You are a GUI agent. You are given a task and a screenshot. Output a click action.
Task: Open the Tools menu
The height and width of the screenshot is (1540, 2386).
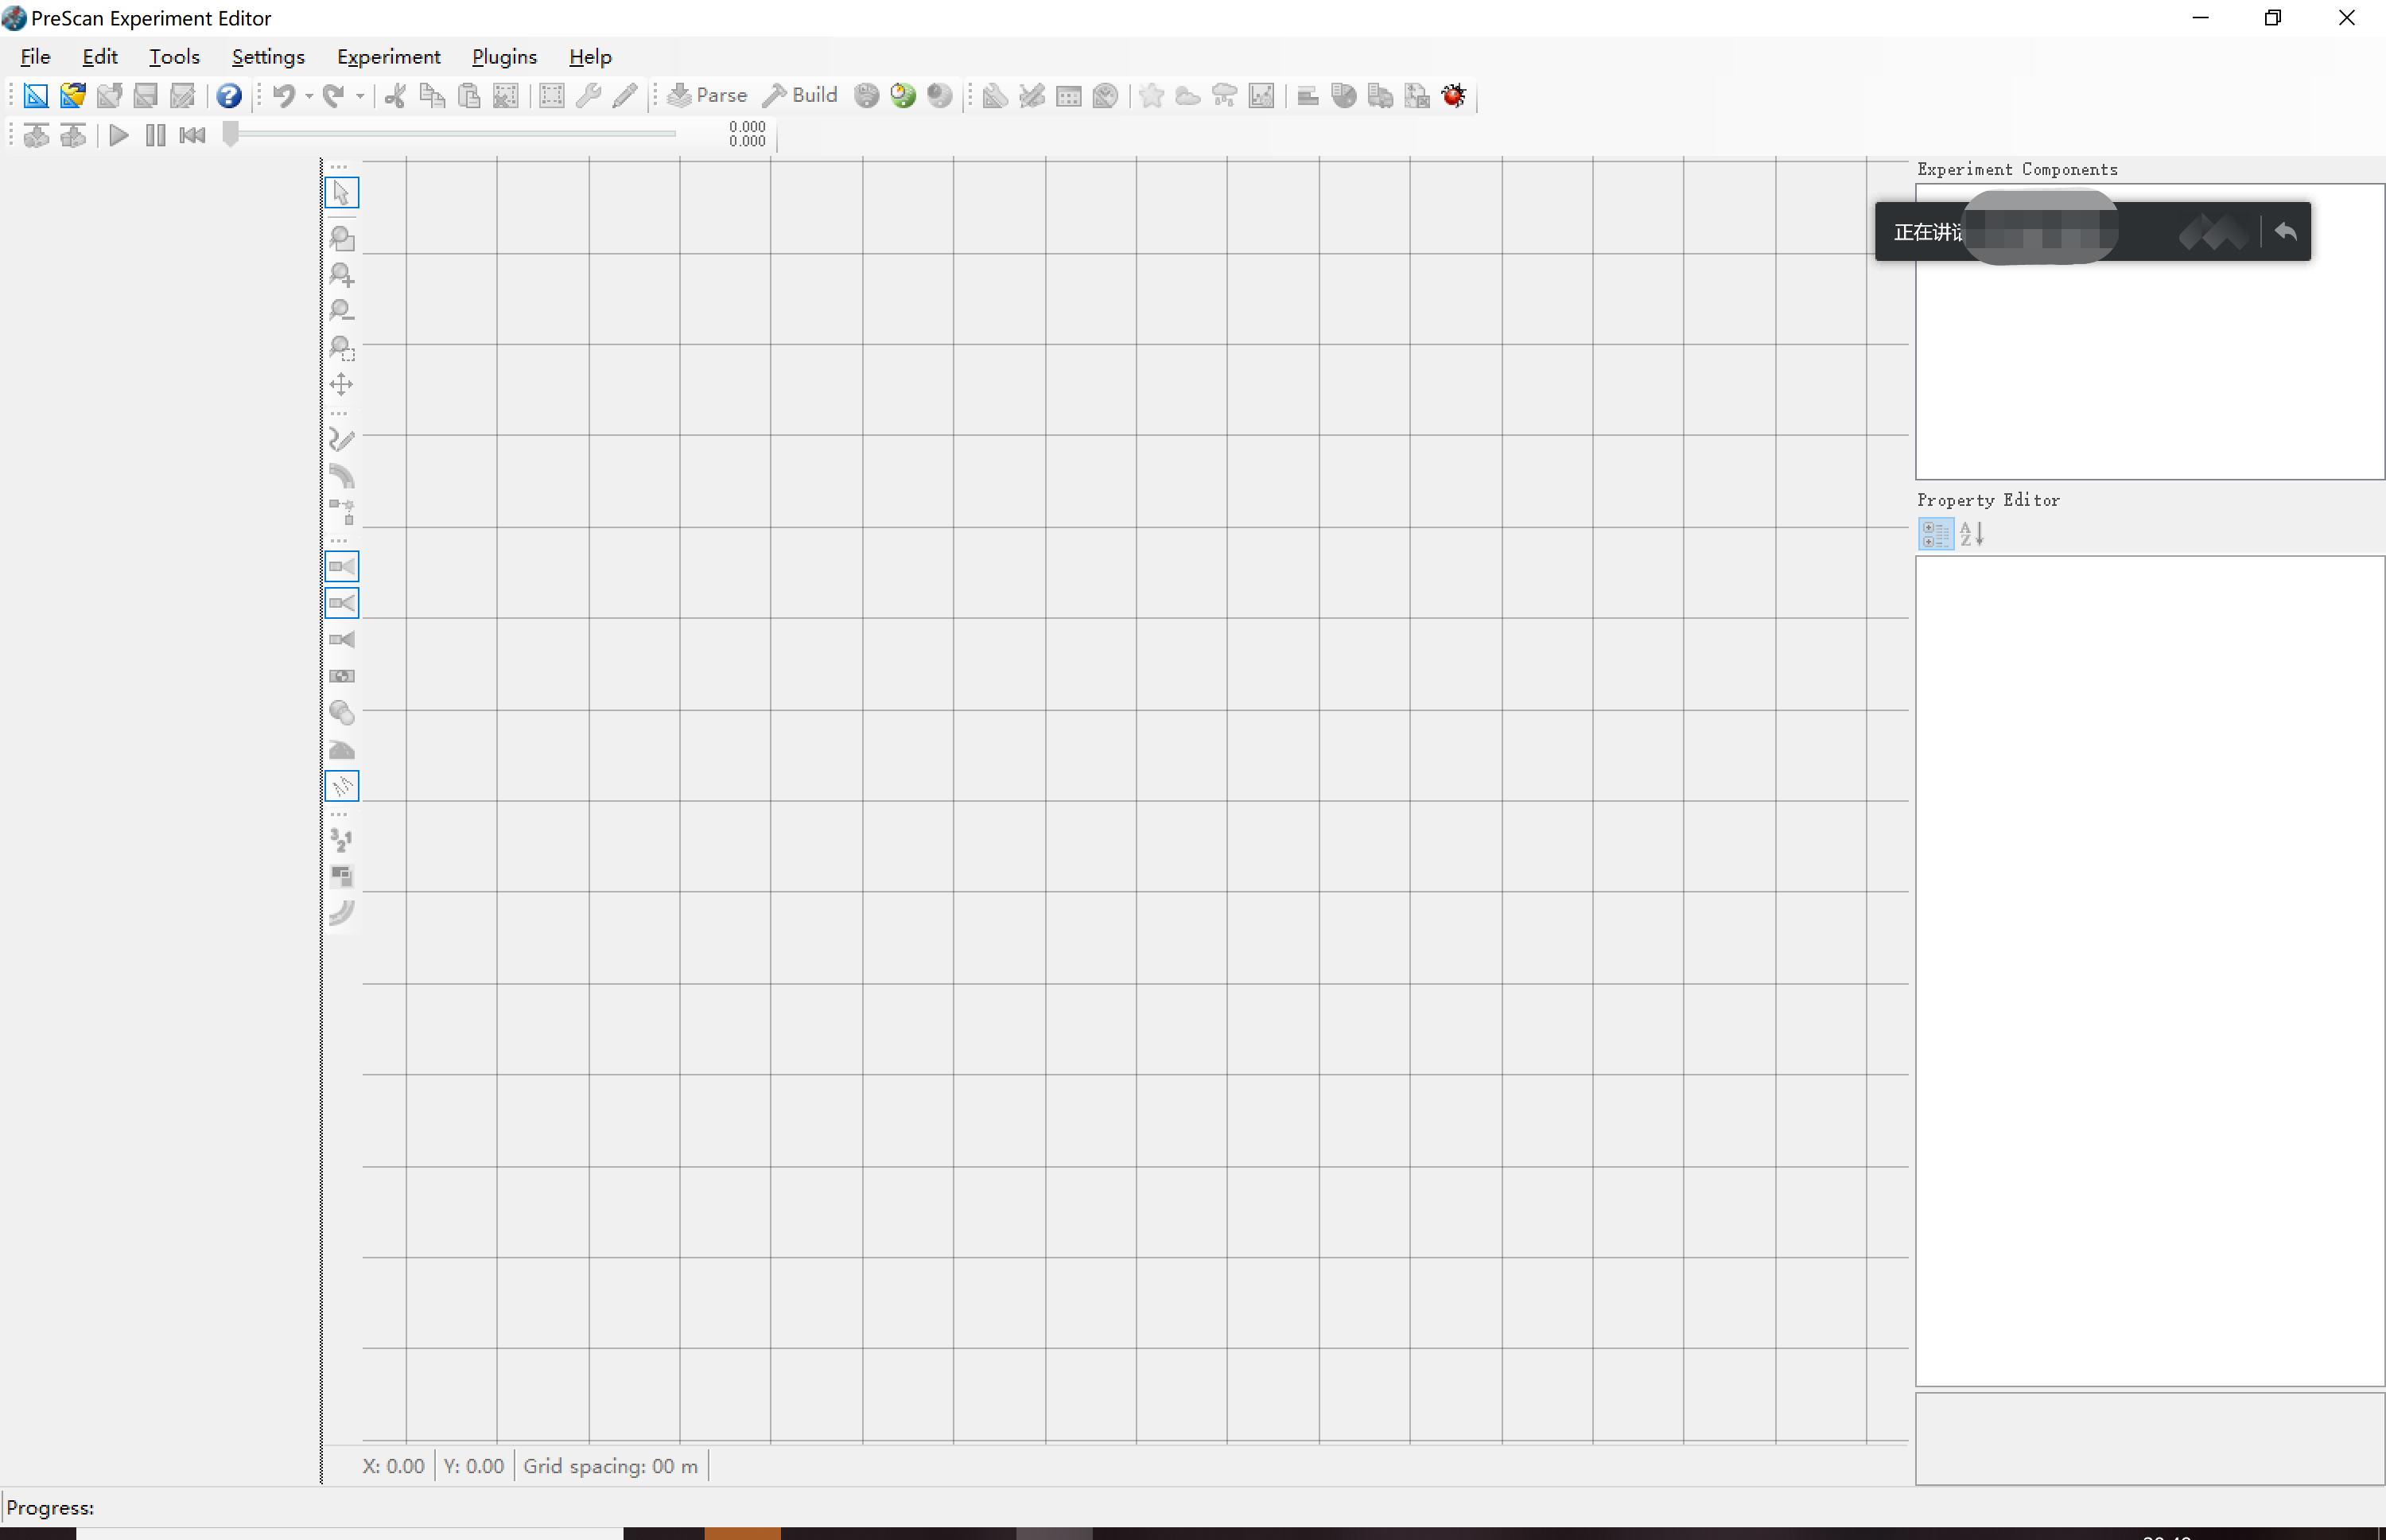(174, 57)
